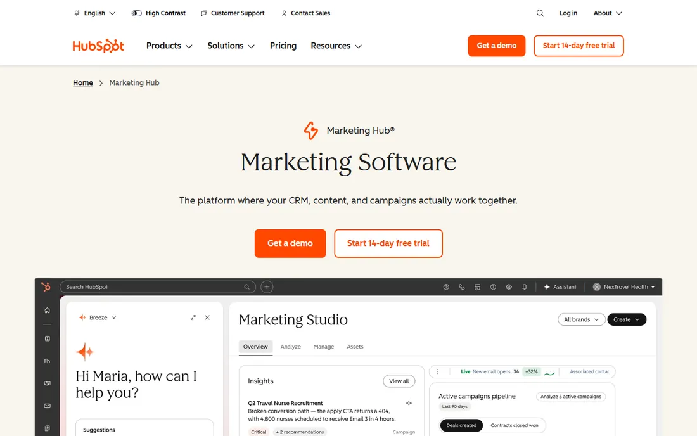Switch to the Assets tab
Viewport: 697px width, 436px height.
pyautogui.click(x=355, y=347)
